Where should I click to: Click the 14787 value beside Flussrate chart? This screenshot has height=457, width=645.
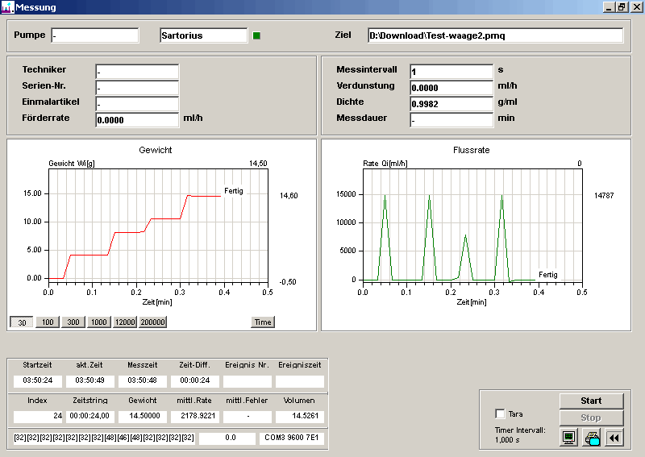tap(604, 196)
